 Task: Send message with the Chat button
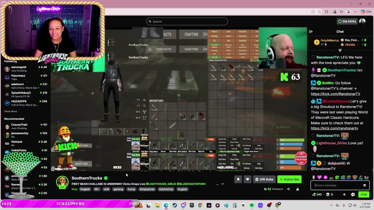(x=364, y=195)
